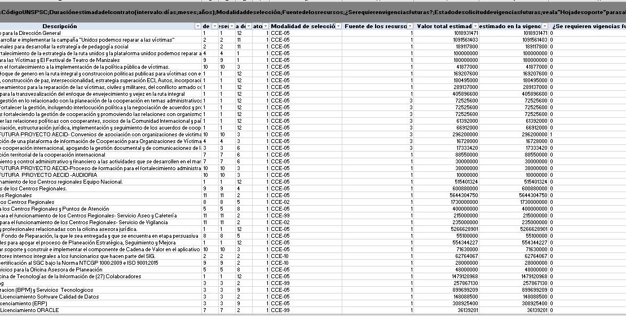Select CCE-02 in the Servicio de Vigilancia row
The height and width of the screenshot is (316, 626).
306,222
